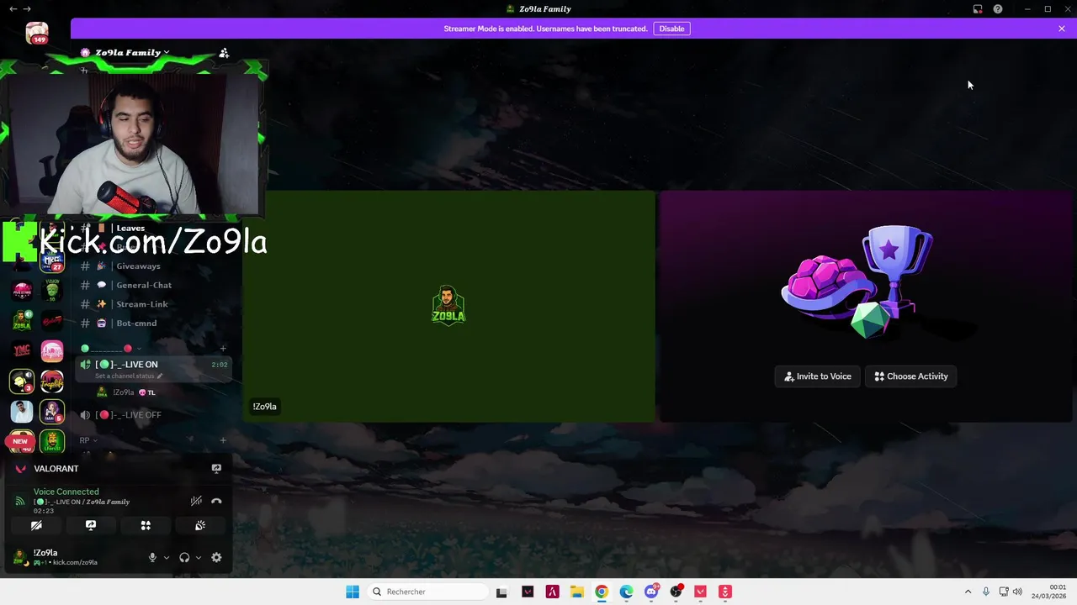Invite people via server header icon
The height and width of the screenshot is (605, 1077).
point(224,52)
